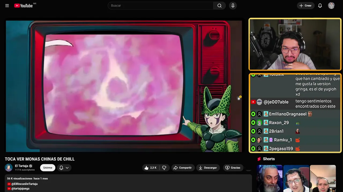Open the account avatar menu
343x192 pixels.
click(x=331, y=6)
